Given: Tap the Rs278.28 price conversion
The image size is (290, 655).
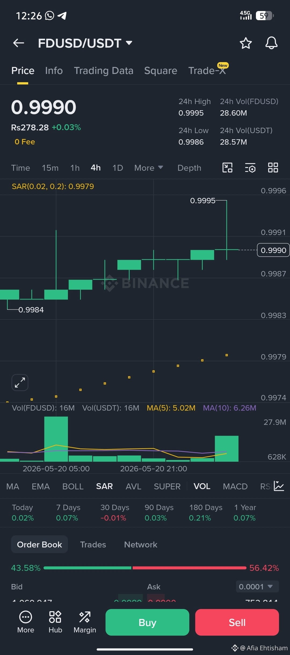Looking at the screenshot, I should point(30,127).
